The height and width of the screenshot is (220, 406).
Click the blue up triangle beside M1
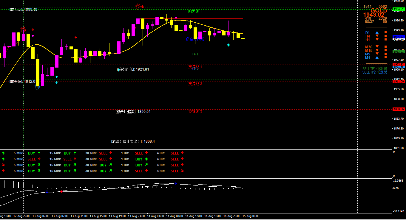(x=377, y=57)
